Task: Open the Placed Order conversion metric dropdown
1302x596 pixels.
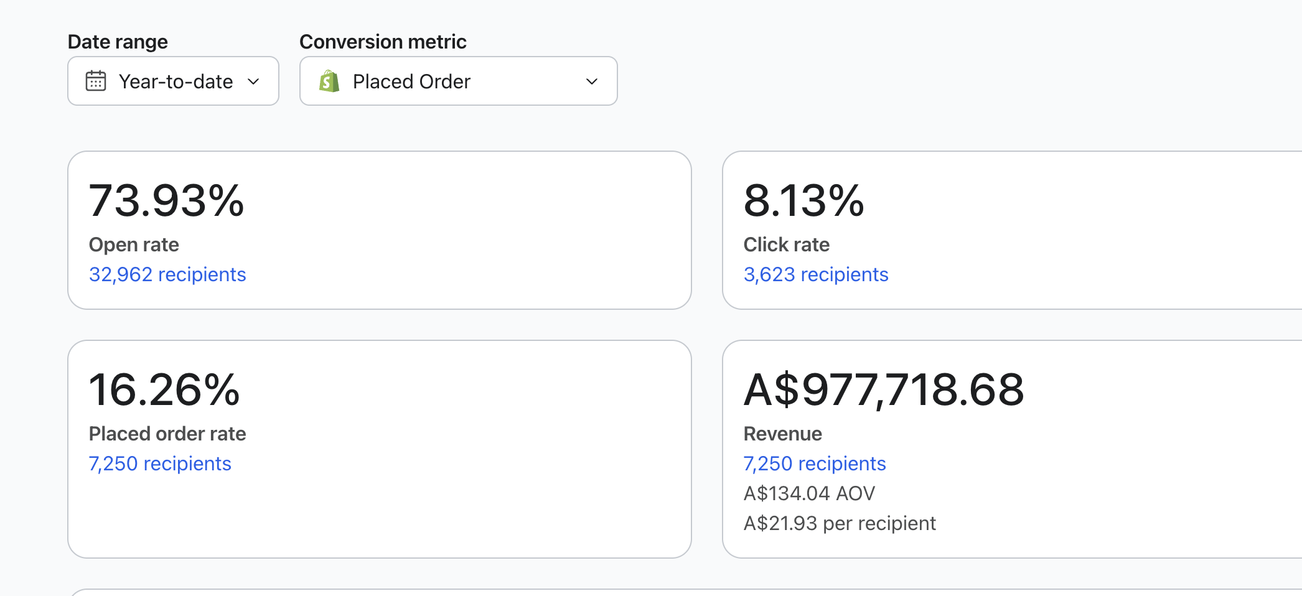Action: point(458,81)
